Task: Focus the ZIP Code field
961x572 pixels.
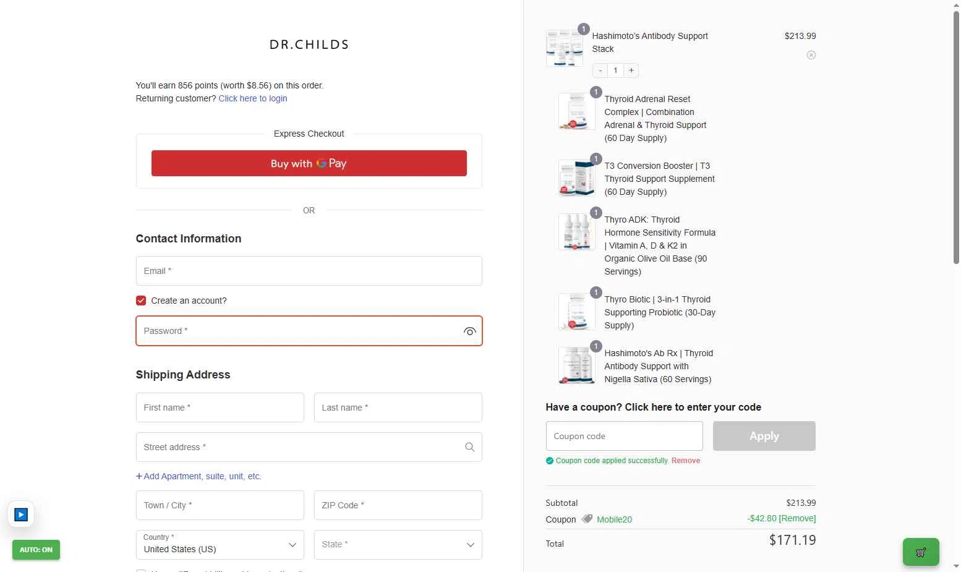Action: [398, 505]
